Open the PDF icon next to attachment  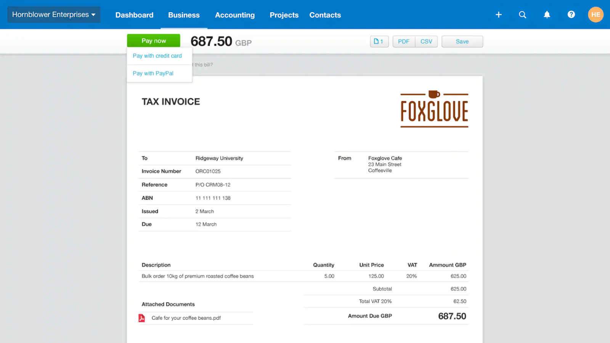coord(141,317)
